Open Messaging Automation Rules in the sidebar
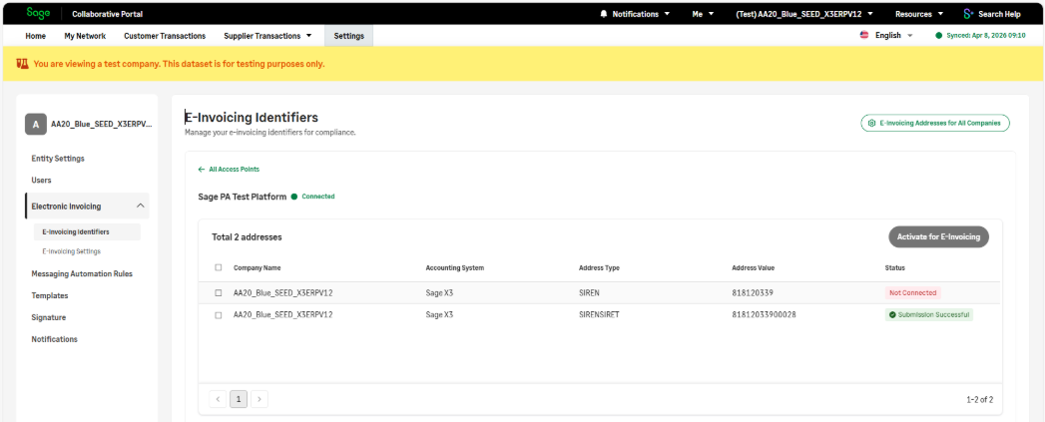This screenshot has height=422, width=1045. (x=82, y=273)
